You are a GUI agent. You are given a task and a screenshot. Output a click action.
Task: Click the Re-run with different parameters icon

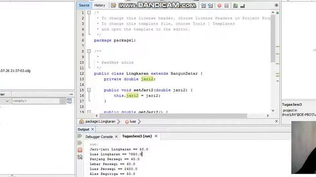click(x=79, y=143)
